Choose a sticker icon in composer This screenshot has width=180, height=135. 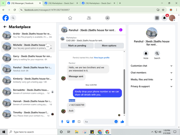[73, 122]
